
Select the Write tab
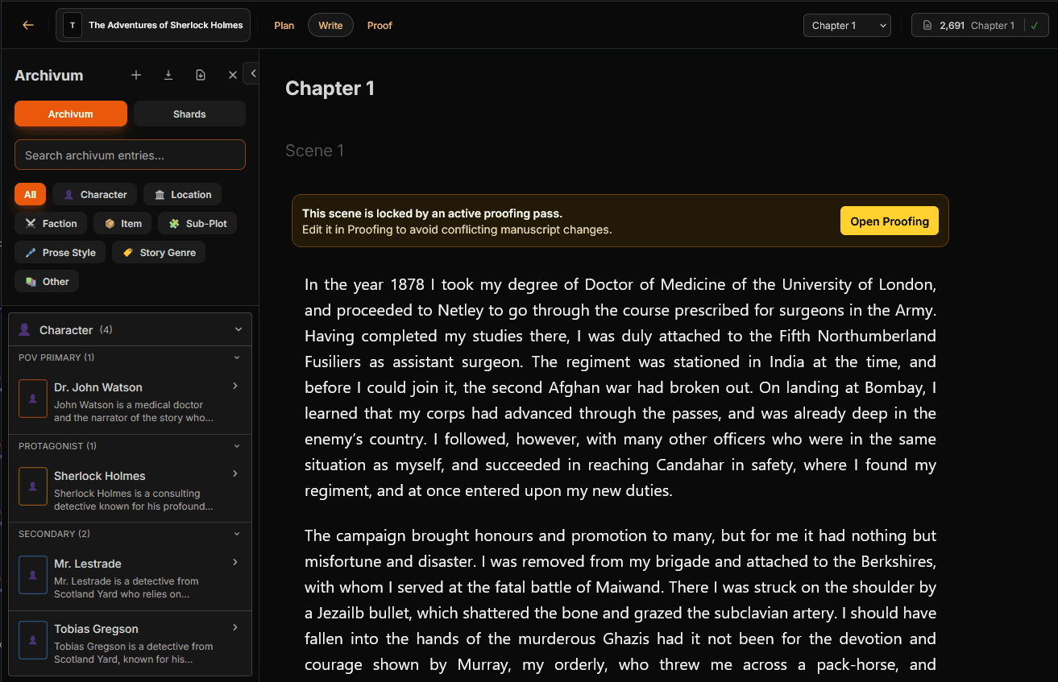point(330,25)
